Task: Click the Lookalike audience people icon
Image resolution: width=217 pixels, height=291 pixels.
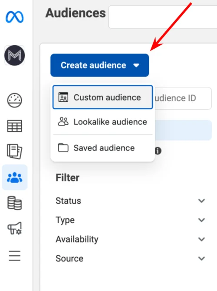Action: pyautogui.click(x=63, y=122)
